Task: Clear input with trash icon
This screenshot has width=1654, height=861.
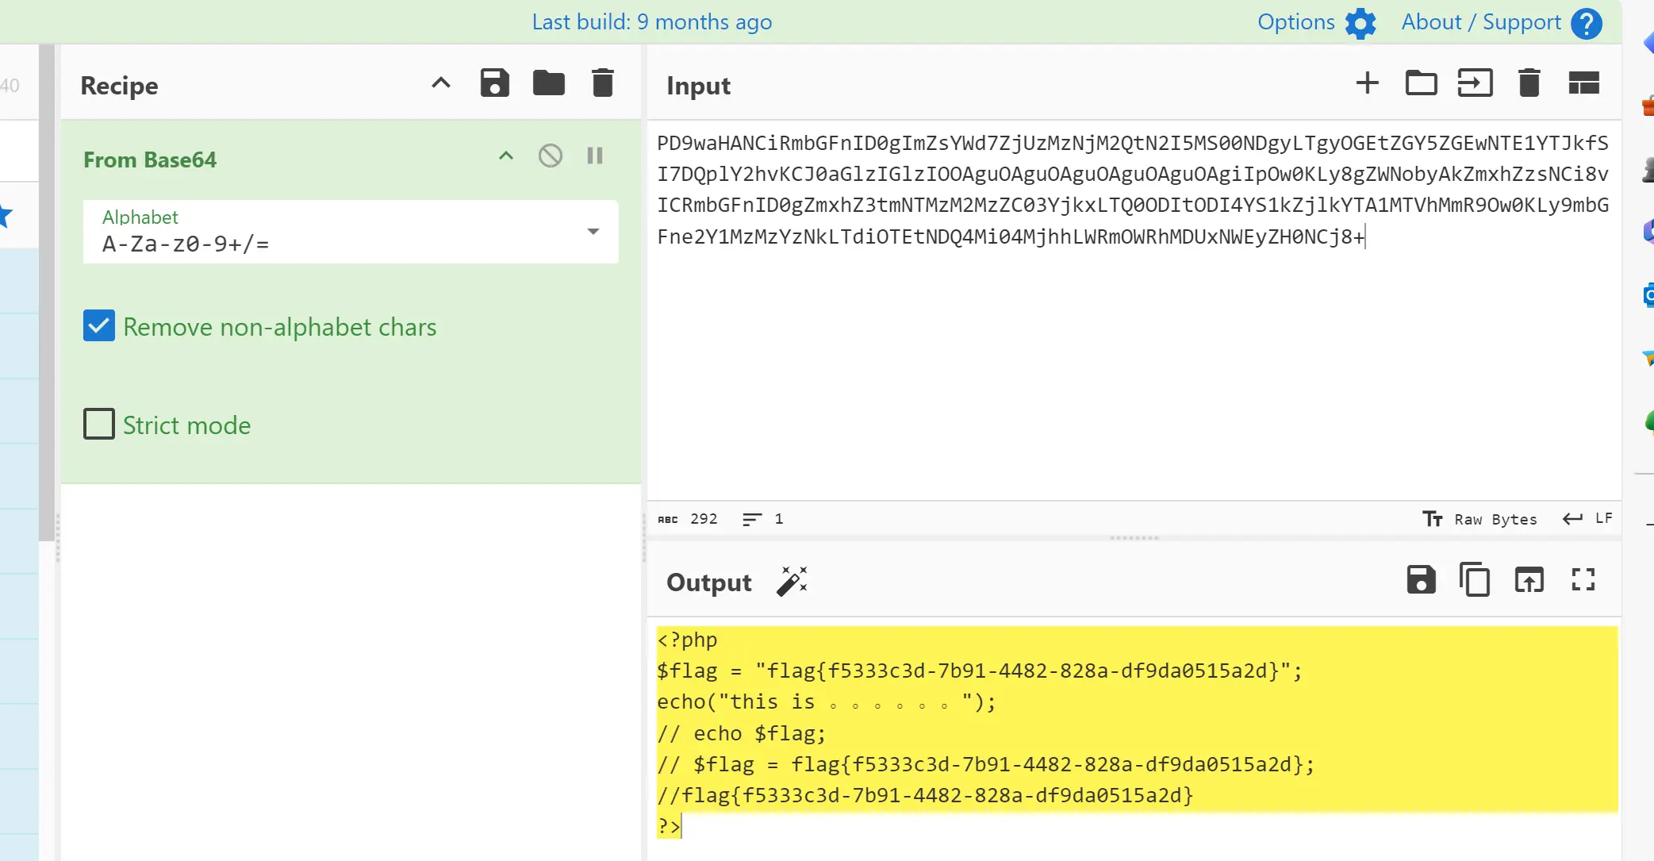Action: point(1529,83)
